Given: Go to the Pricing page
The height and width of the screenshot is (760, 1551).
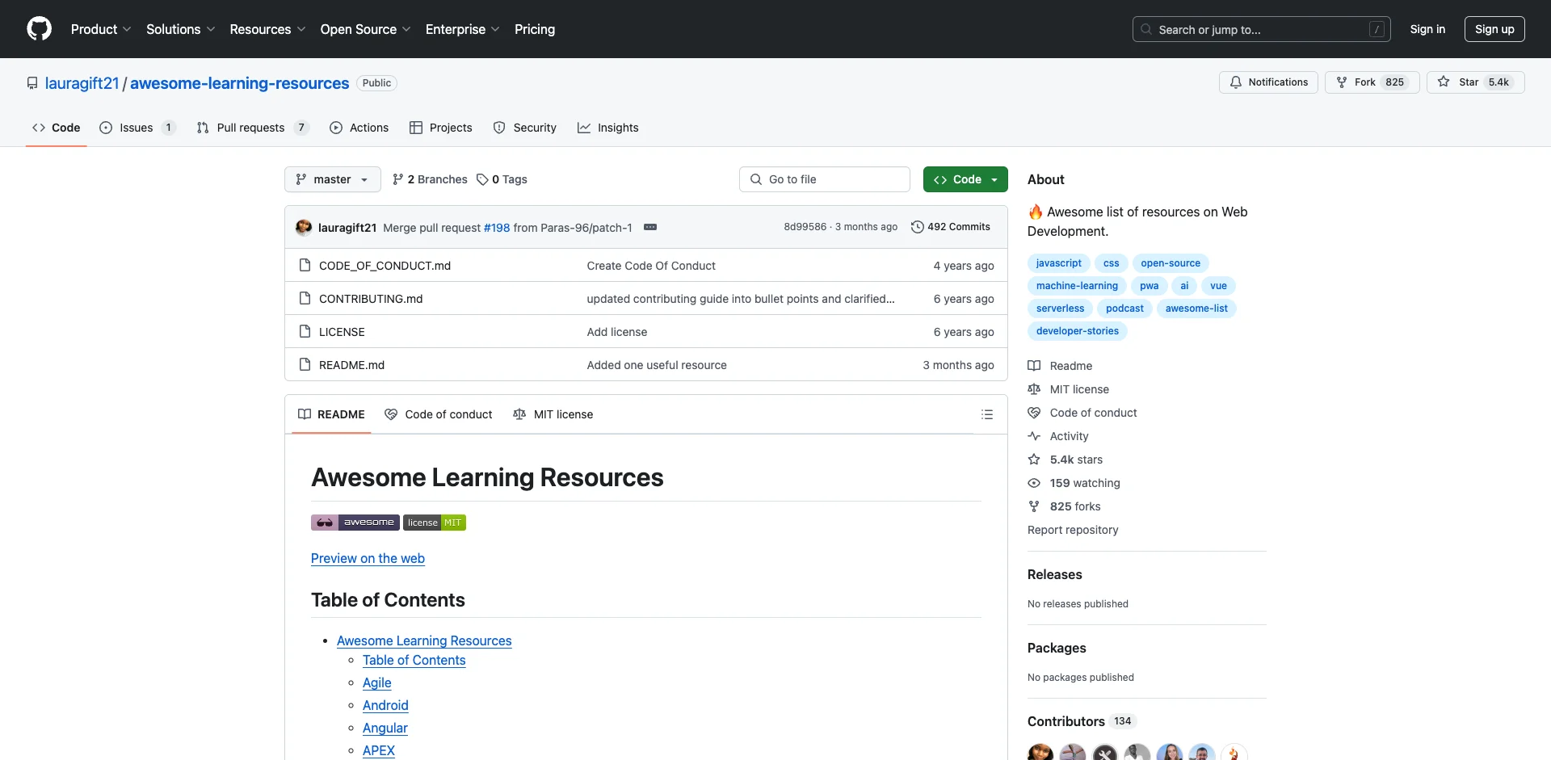Looking at the screenshot, I should pyautogui.click(x=535, y=29).
